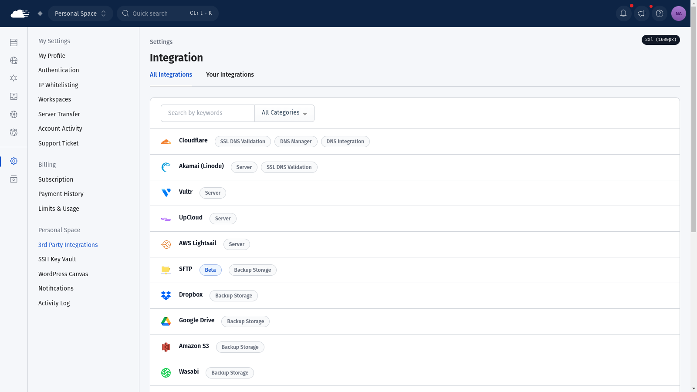697x392 pixels.
Task: Click the Cloudflare logo icon
Action: pyautogui.click(x=166, y=142)
